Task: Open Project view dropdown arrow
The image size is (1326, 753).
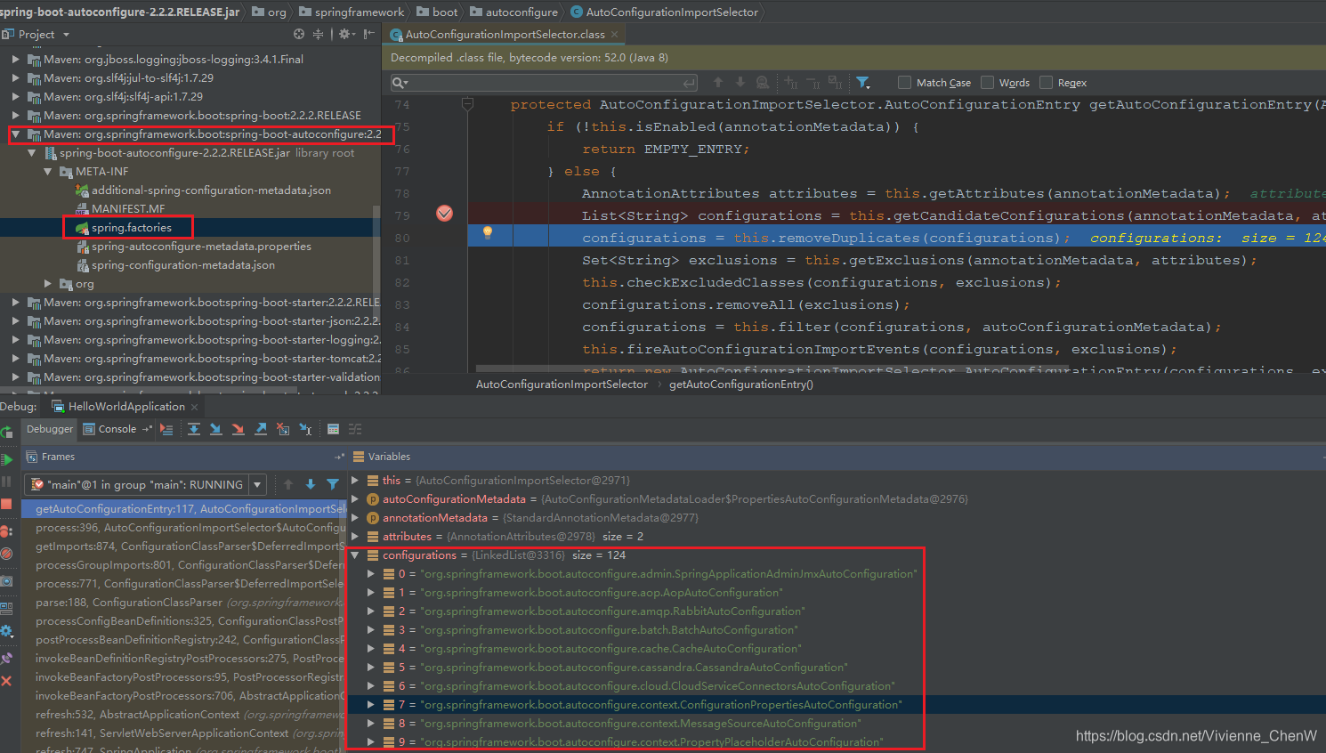Action: [x=66, y=35]
